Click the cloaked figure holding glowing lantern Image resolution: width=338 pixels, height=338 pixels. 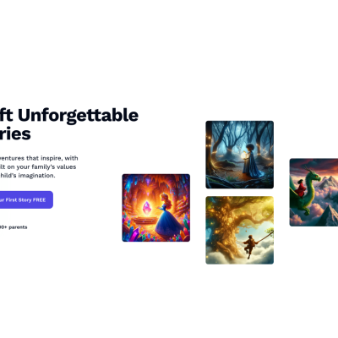250,161
